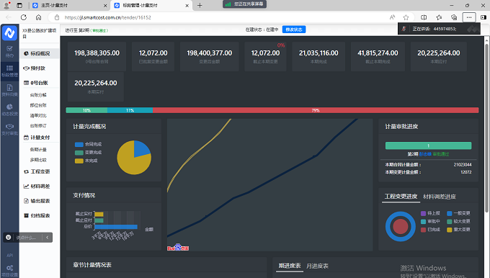This screenshot has height=278, width=490.
Task: Switch to the 材料调差进度 tab
Action: point(440,197)
